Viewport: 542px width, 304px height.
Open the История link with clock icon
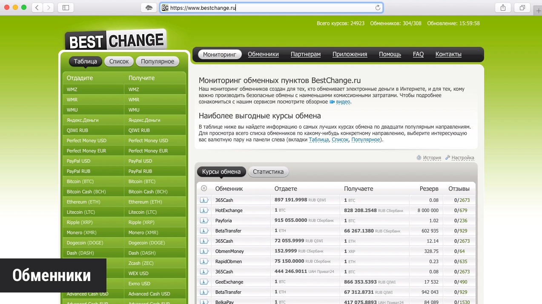tap(429, 158)
